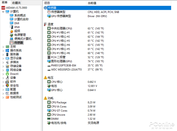Expand the 服务器 tree node

[x=3, y=55]
